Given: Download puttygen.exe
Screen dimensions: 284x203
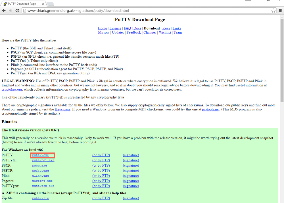Looking at the screenshot, I should click(x=43, y=186).
